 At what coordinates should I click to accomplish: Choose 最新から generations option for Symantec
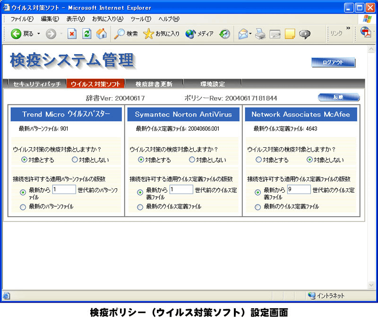coord(140,192)
